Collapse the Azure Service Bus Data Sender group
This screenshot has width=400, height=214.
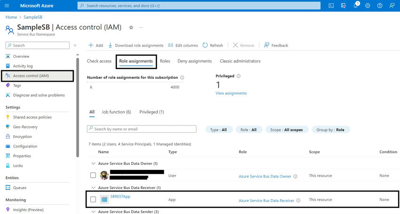[93, 212]
